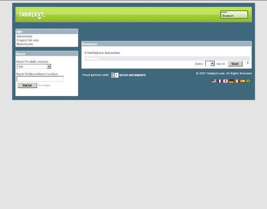Open the Suchtipps link
This screenshot has width=267, height=209.
point(44,85)
